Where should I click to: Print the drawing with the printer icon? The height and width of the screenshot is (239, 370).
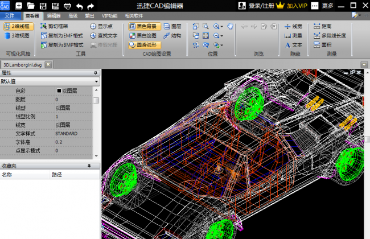point(68,6)
